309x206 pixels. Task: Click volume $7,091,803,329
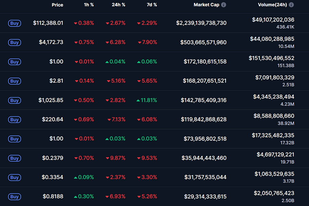pyautogui.click(x=275, y=78)
